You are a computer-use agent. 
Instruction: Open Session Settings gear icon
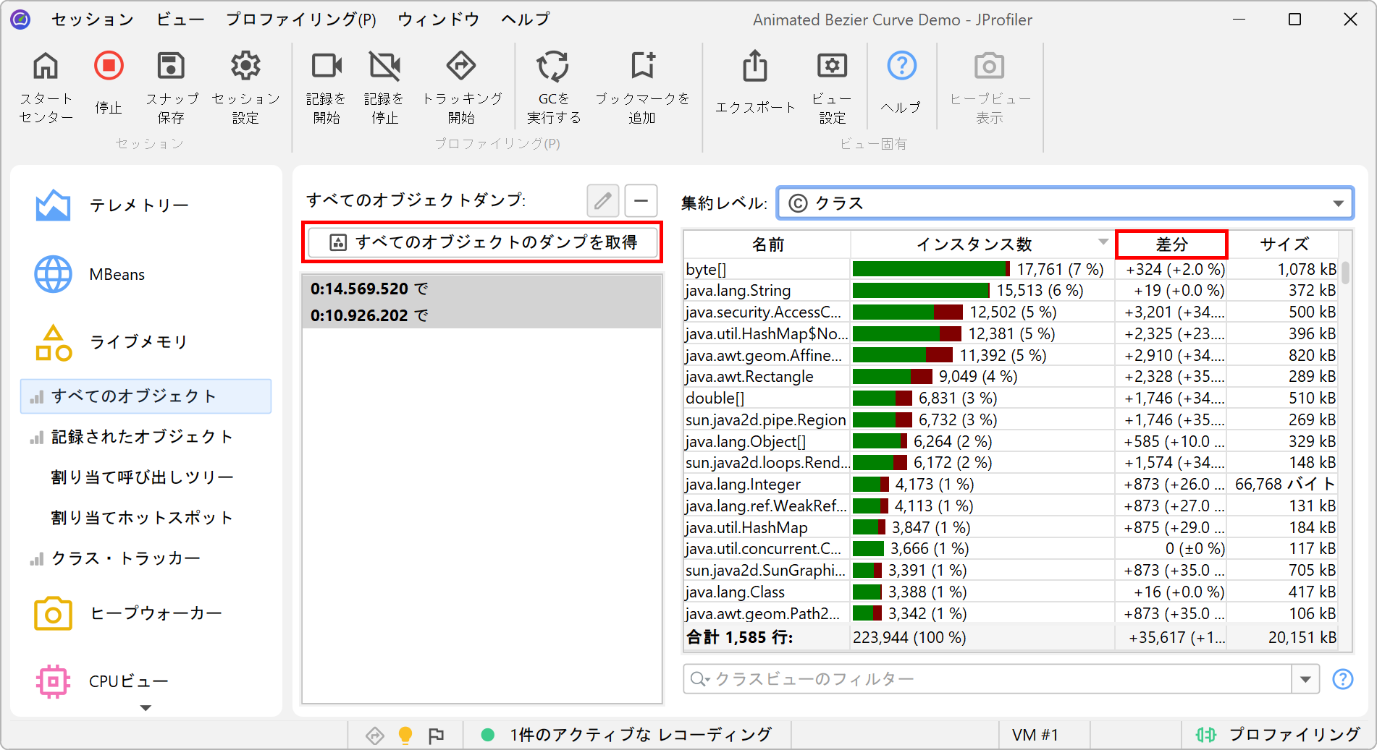[x=245, y=67]
